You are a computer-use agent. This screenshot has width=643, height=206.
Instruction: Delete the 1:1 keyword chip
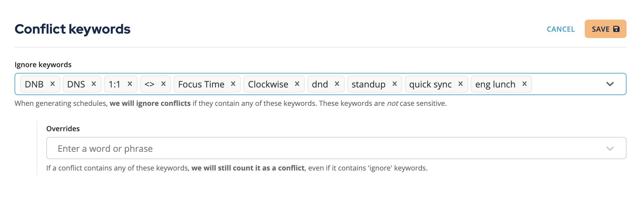[130, 84]
